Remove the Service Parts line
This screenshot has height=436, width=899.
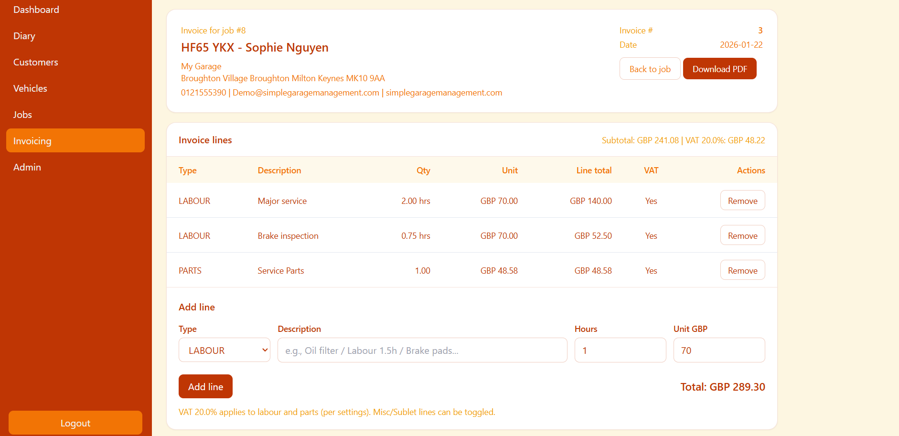tap(742, 270)
